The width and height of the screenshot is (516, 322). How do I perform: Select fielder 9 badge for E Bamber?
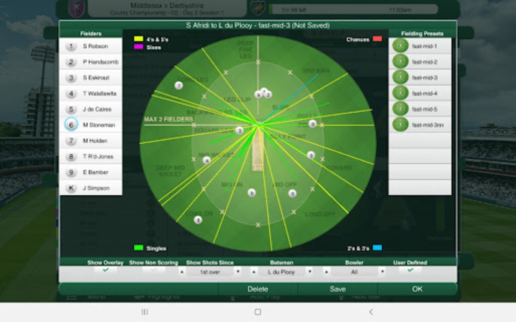coord(71,172)
